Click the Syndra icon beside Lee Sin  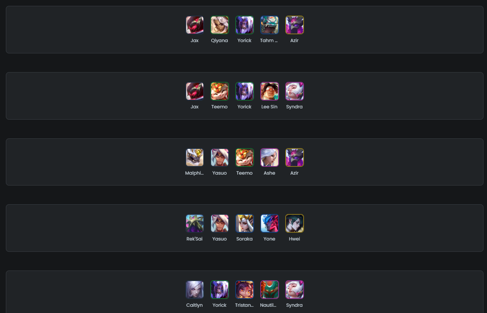click(294, 91)
